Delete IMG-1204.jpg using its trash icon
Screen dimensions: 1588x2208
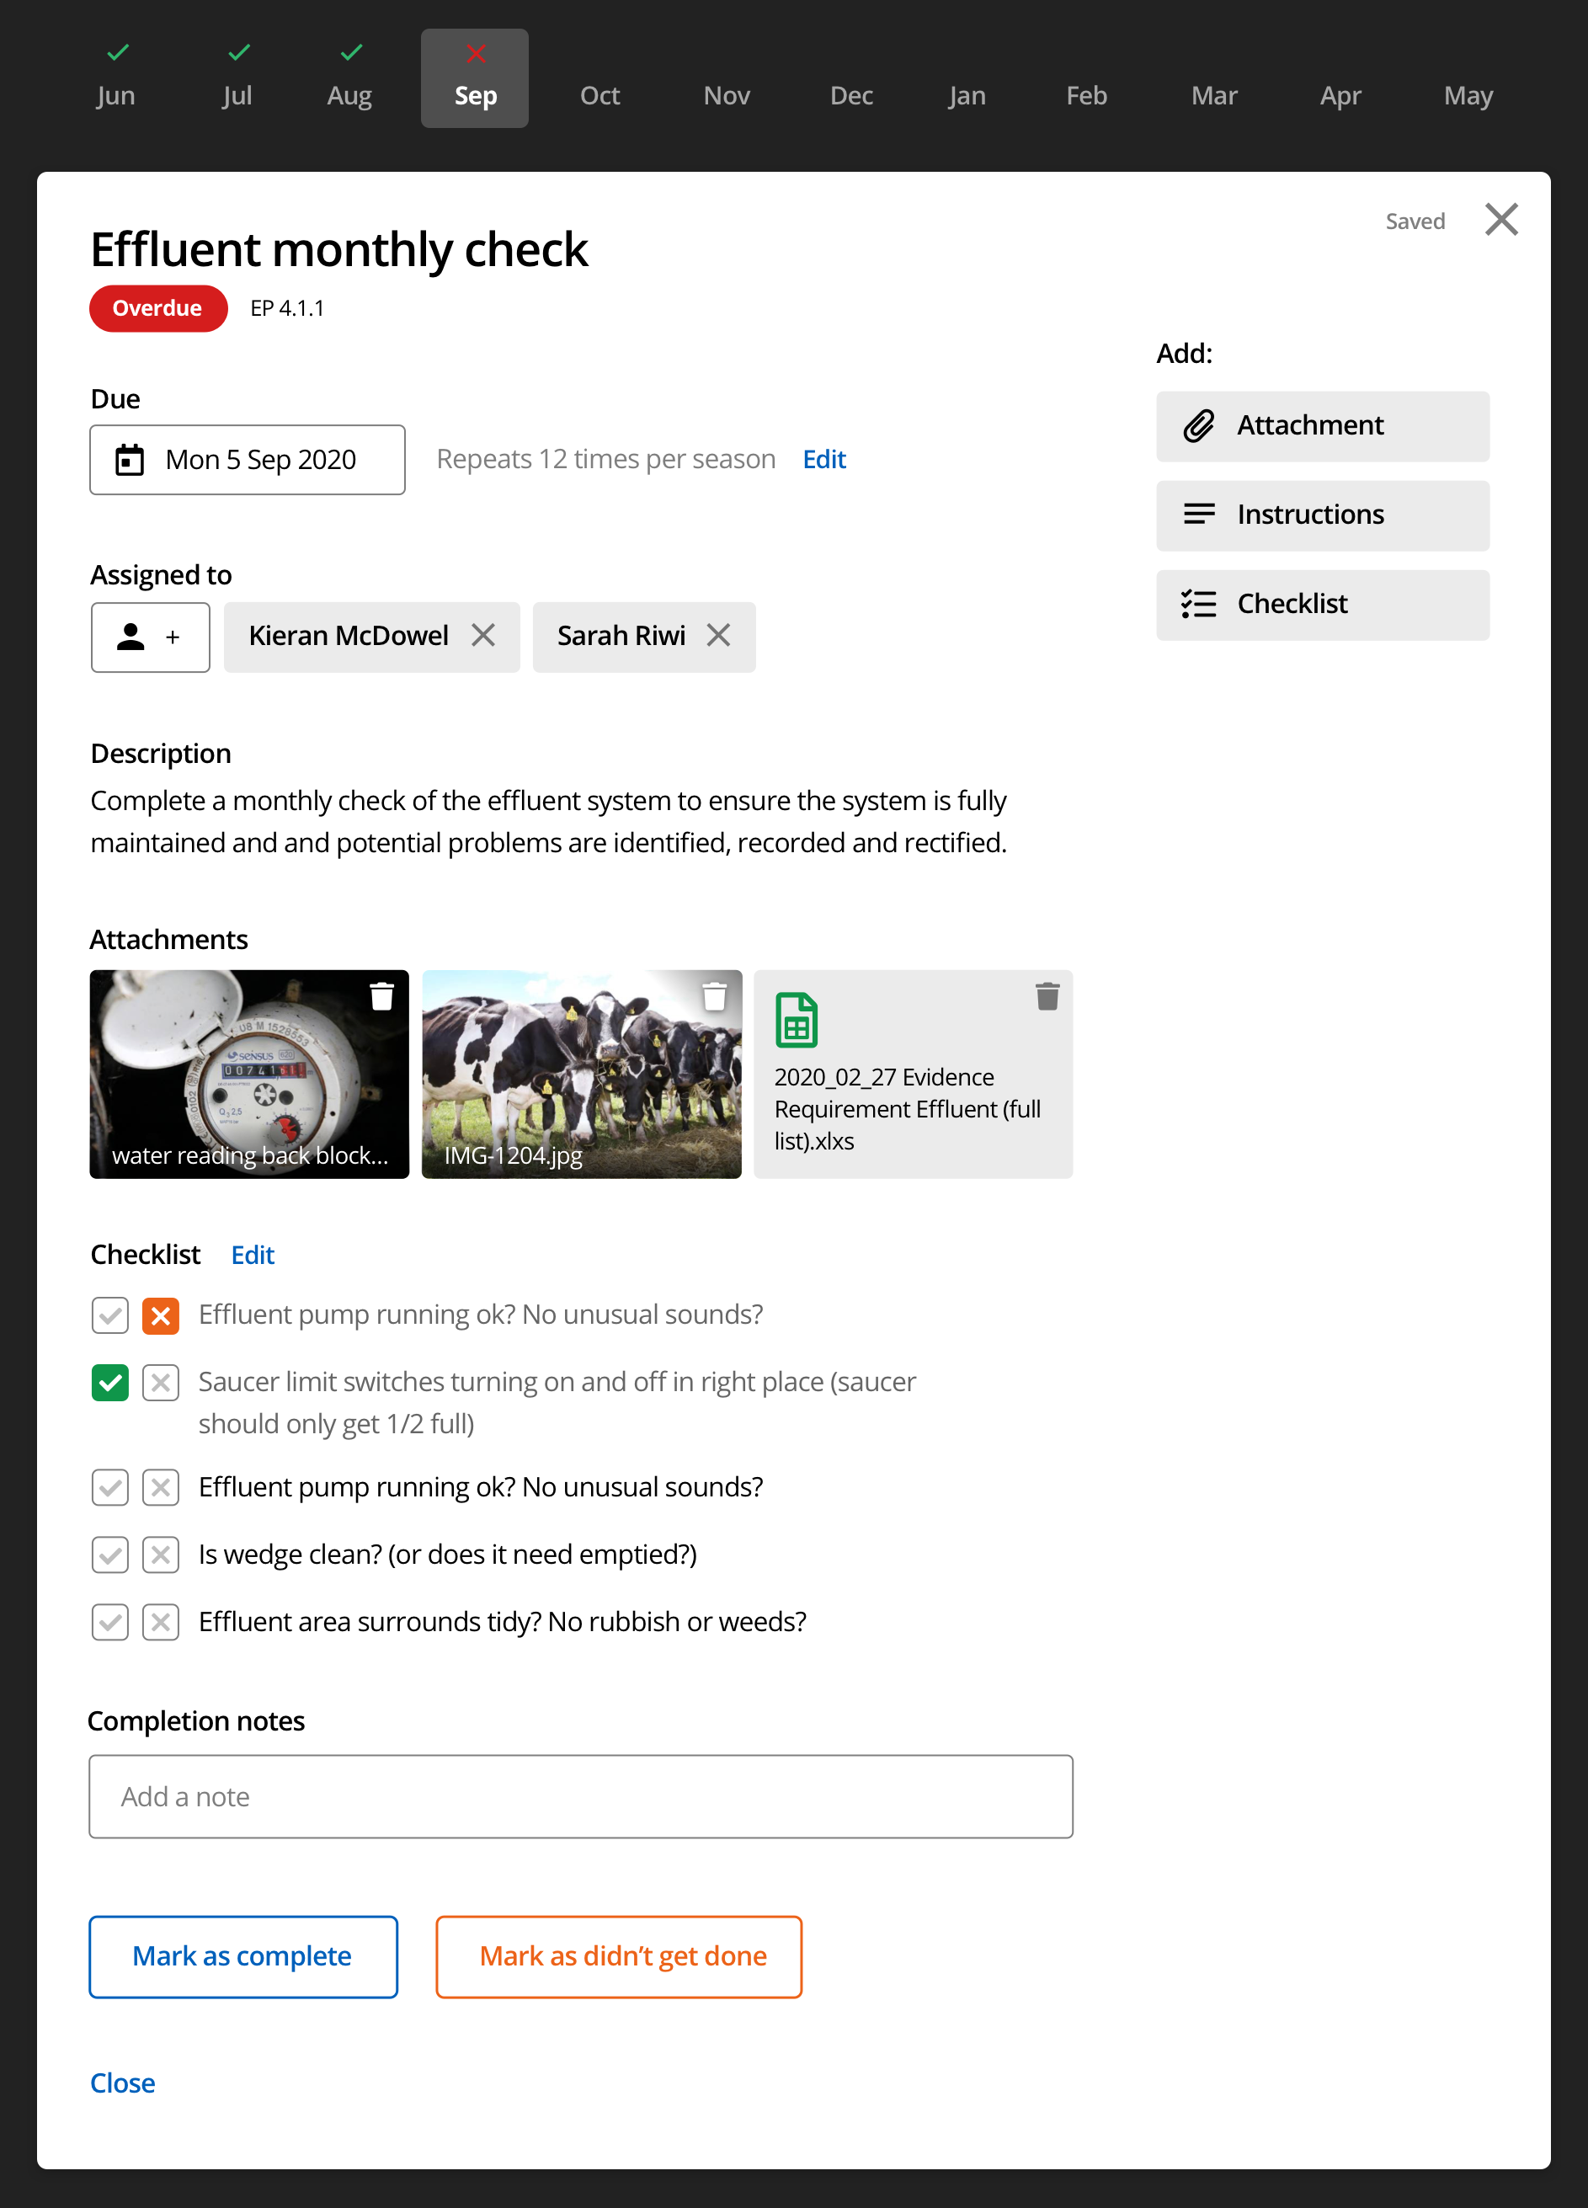715,996
